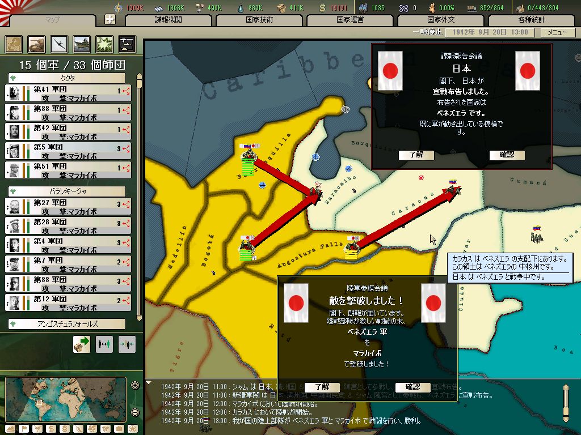Toggle supply map mode (coin stack icon)
581x435 pixels.
point(65,429)
